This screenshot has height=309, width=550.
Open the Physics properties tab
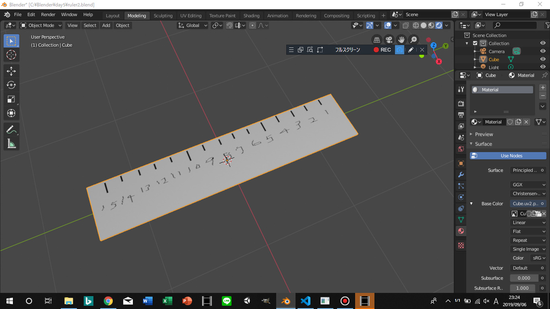(x=461, y=197)
